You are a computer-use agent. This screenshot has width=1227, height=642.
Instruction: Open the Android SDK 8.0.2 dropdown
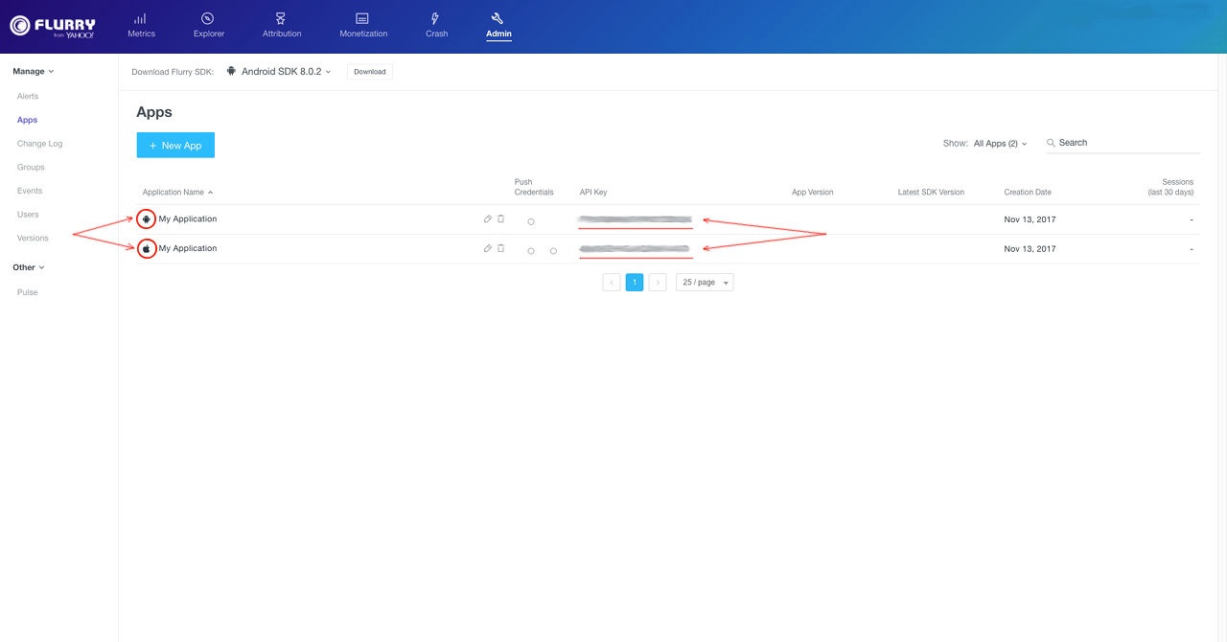[280, 72]
